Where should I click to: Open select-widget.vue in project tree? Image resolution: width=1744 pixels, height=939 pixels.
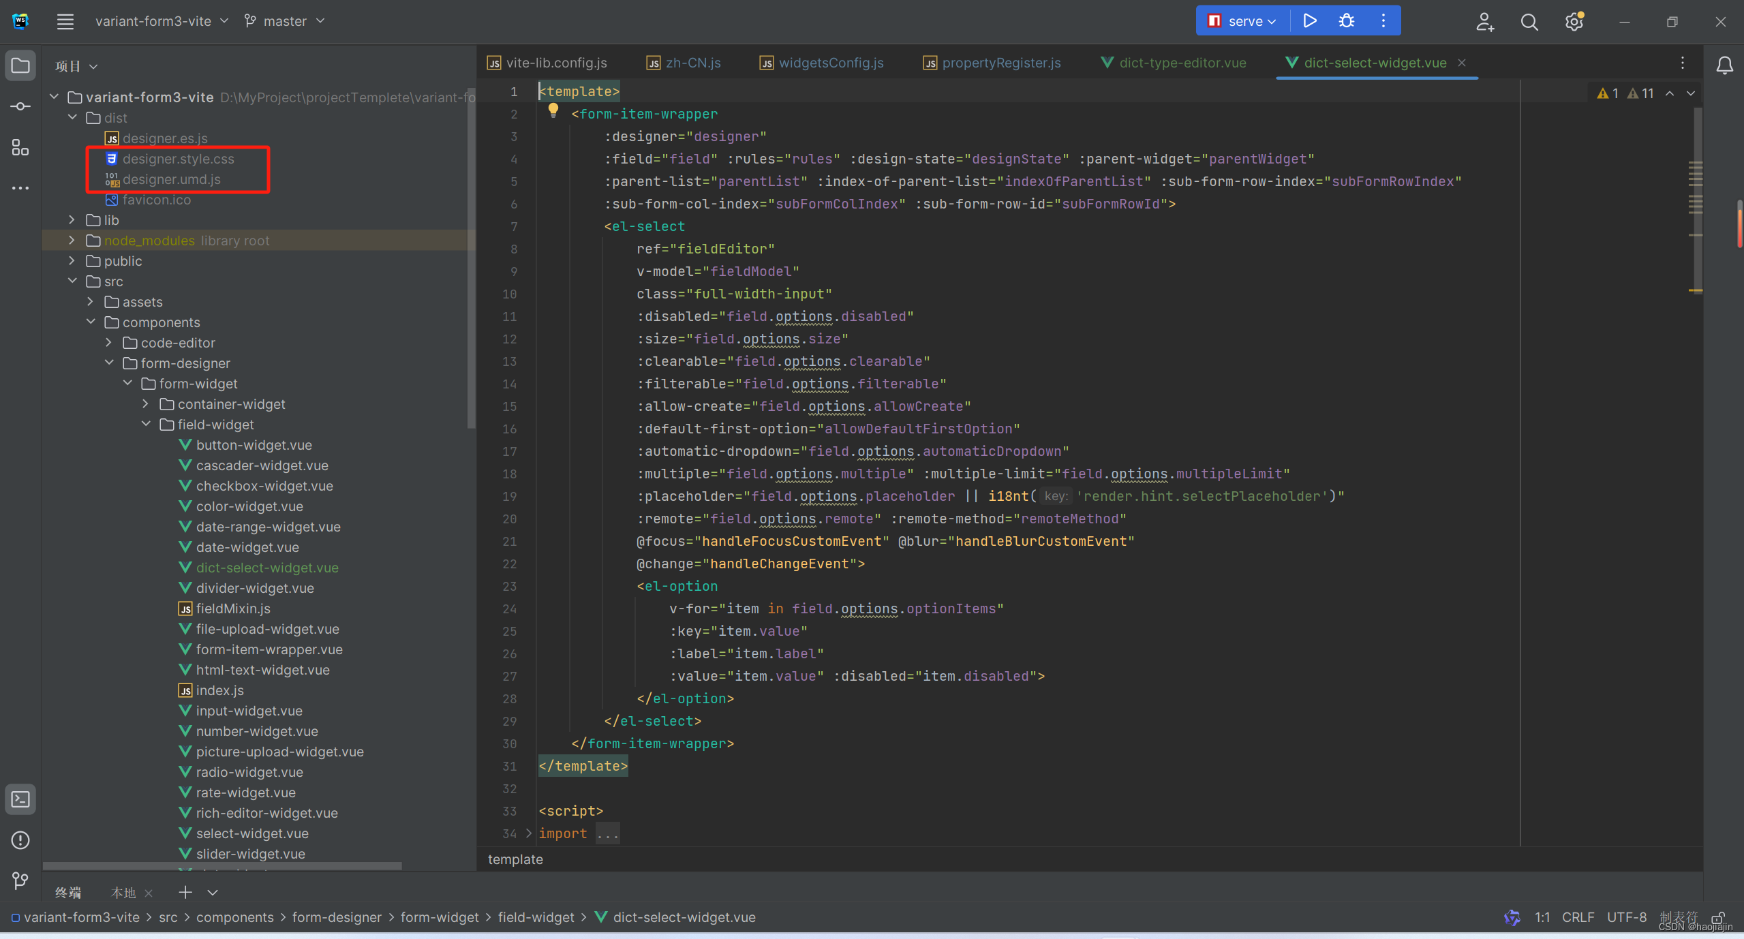click(252, 833)
